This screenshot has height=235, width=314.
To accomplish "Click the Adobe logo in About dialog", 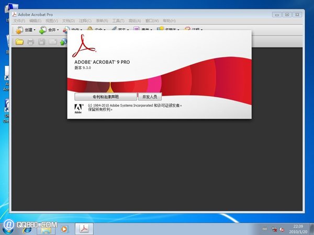I will pyautogui.click(x=78, y=108).
